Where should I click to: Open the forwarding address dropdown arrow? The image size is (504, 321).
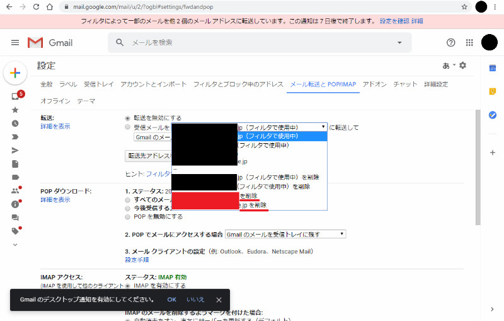coord(323,127)
